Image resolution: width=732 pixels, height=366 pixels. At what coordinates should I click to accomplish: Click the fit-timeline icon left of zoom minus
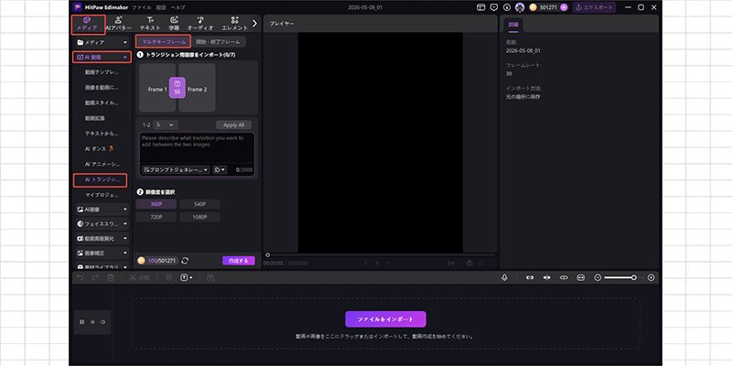tap(581, 277)
